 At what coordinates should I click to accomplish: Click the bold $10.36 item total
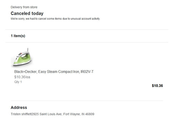[x=157, y=86]
